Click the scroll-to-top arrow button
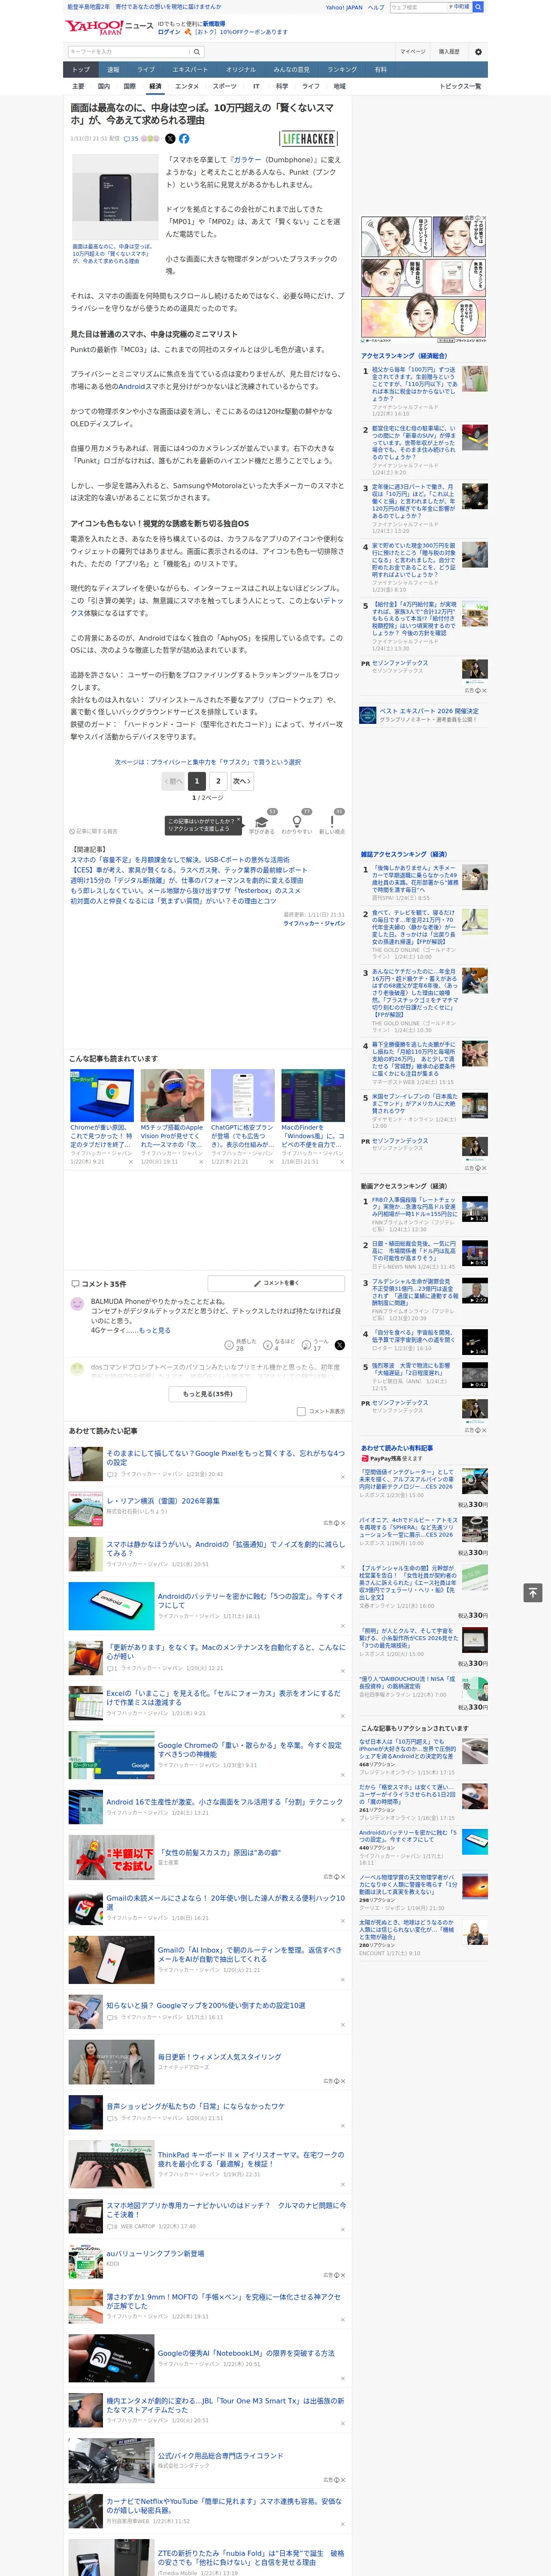Viewport: 551px width, 2576px height. point(533,1593)
